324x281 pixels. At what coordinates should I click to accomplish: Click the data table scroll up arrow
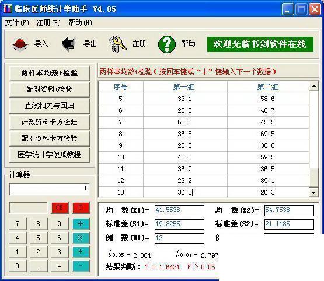313,86
